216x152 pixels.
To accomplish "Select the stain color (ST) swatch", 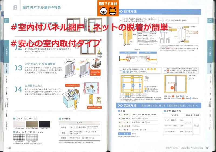I will (32, 124).
